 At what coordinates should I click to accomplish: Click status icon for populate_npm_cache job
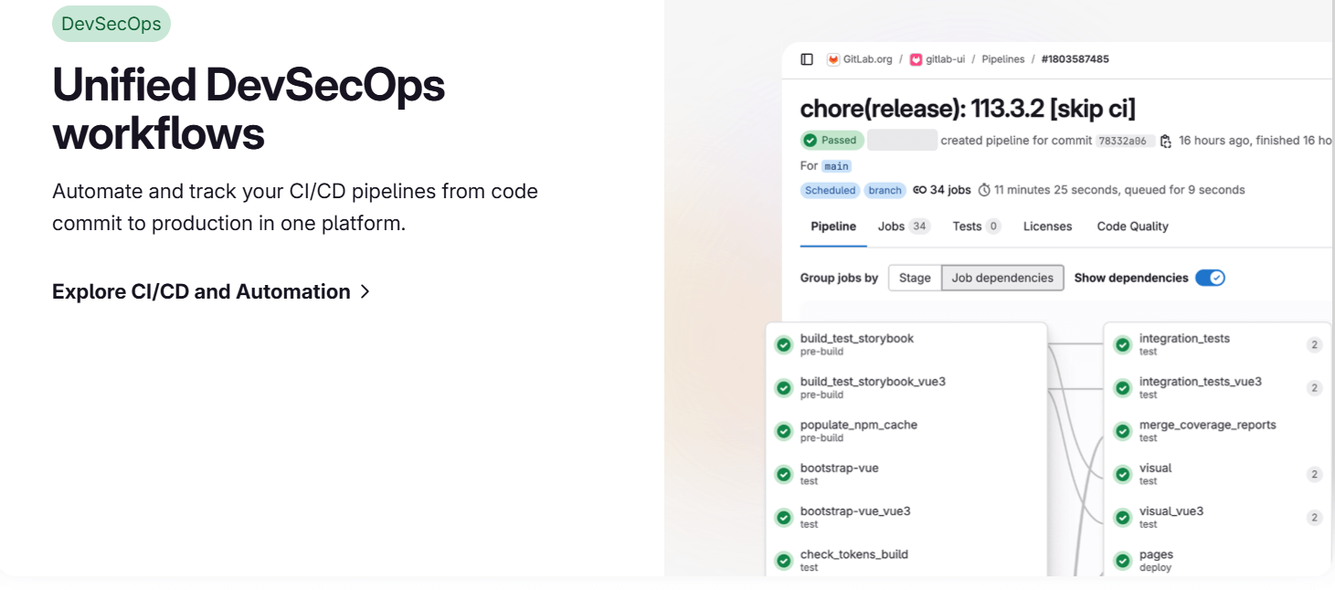point(783,431)
